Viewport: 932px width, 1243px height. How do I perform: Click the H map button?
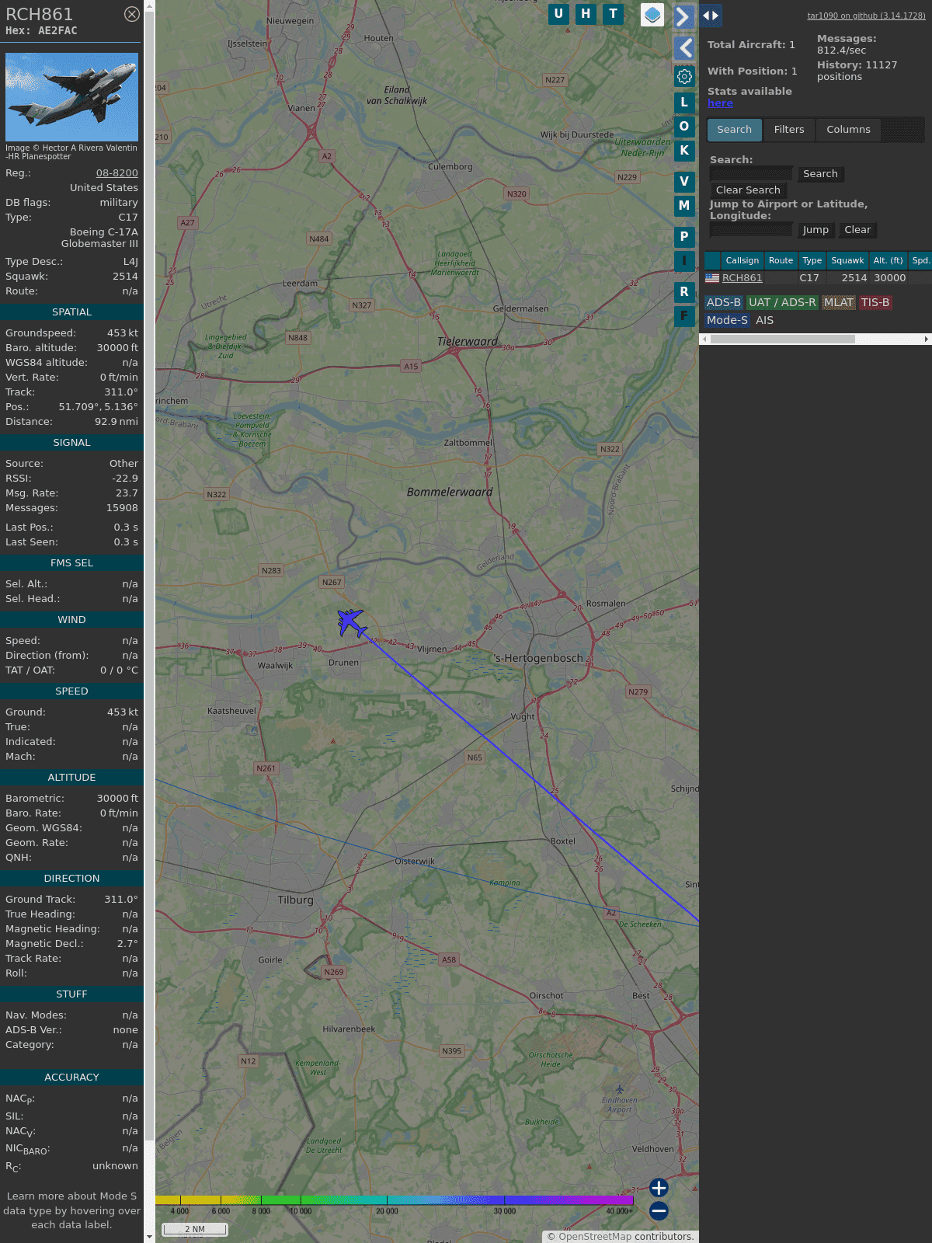point(586,14)
